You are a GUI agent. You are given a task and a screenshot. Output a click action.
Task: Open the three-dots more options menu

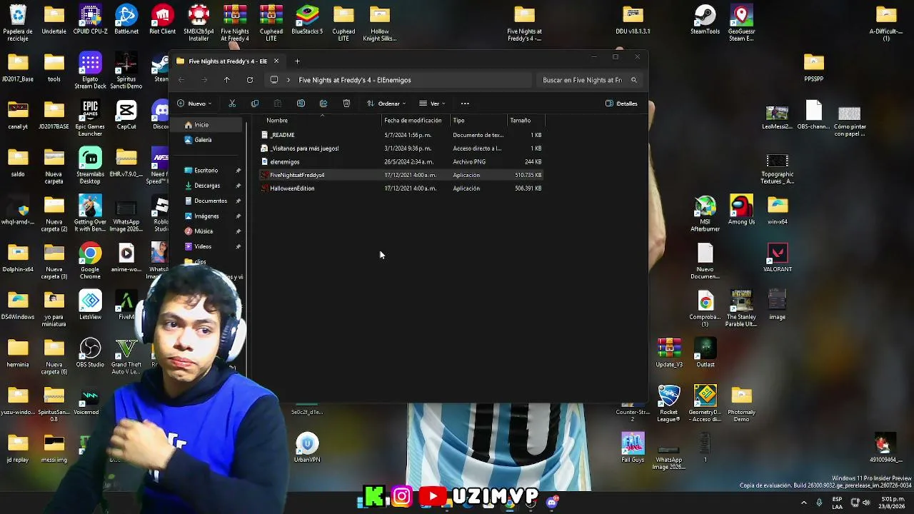tap(465, 104)
